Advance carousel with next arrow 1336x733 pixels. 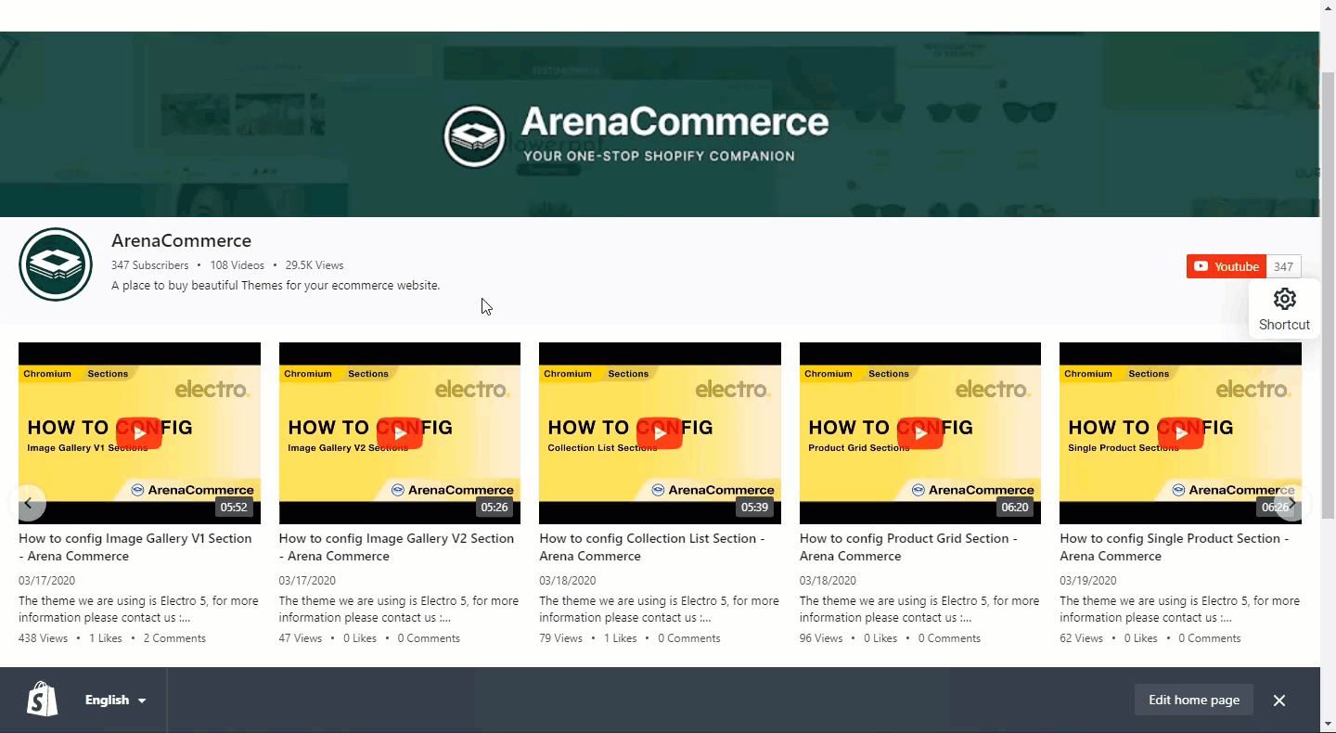click(1291, 503)
